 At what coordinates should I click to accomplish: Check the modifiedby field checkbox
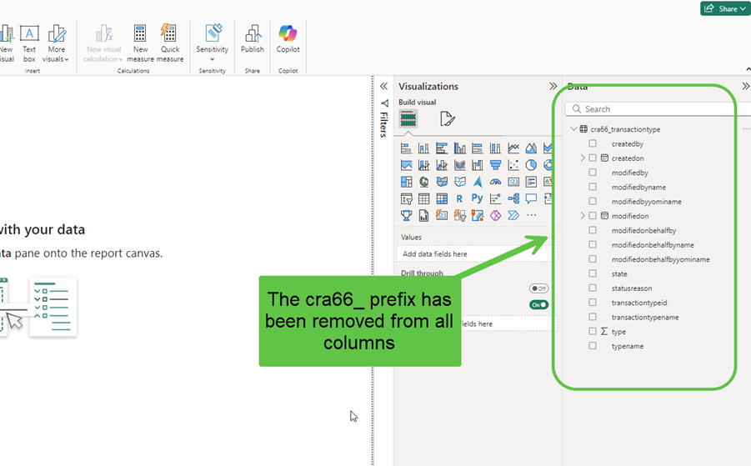pyautogui.click(x=593, y=172)
